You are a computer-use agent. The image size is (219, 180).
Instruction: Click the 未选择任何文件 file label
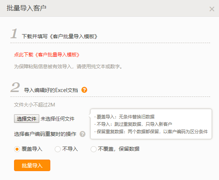point(58,119)
